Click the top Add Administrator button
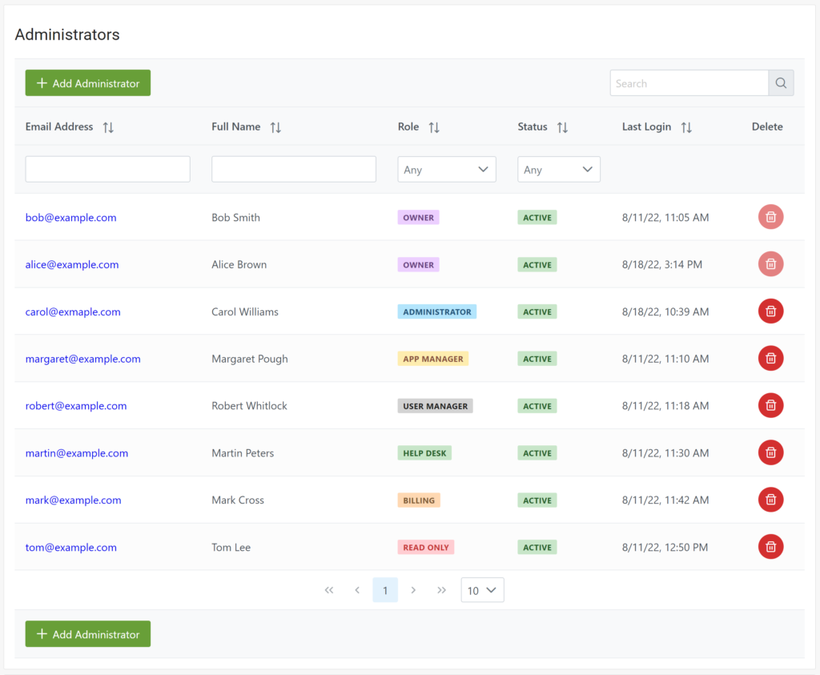This screenshot has width=820, height=675. coord(88,83)
